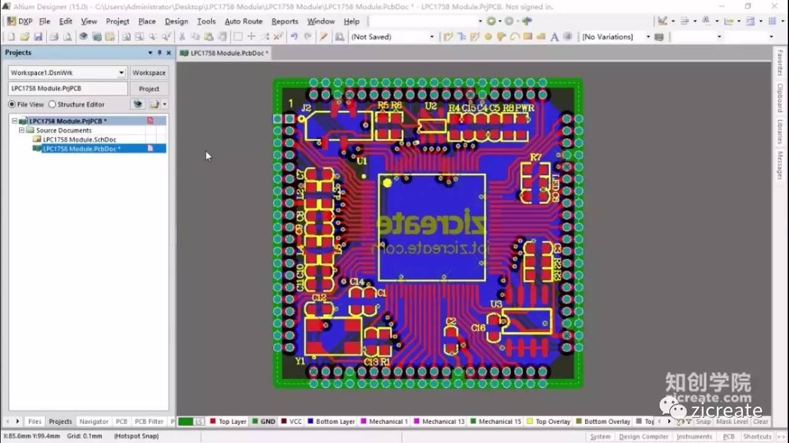This screenshot has height=443, width=789.
Task: Open the File menu
Action: coord(44,21)
